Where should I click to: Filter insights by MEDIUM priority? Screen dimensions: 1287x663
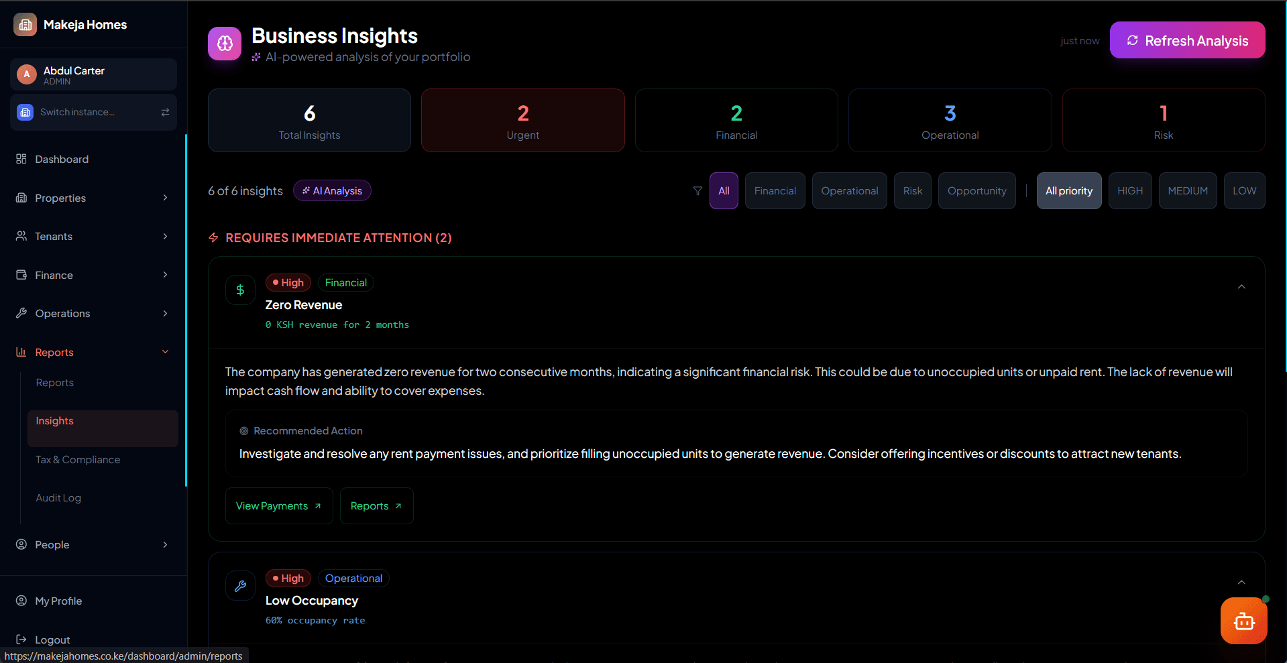coord(1188,191)
